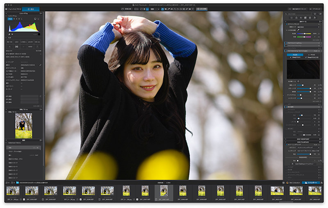Click the filmstrip filter funnel icon
Screen dimensions: 328x208
pos(12,183)
